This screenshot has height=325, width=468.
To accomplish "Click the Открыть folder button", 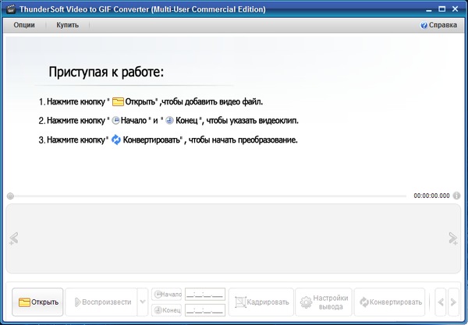I will (x=38, y=302).
